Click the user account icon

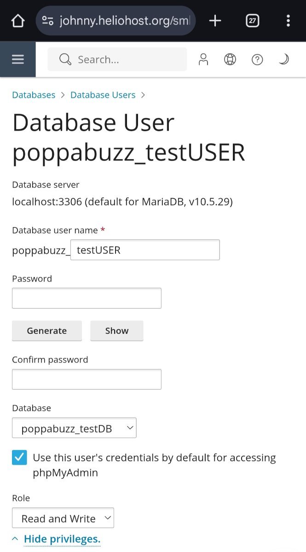tap(203, 59)
